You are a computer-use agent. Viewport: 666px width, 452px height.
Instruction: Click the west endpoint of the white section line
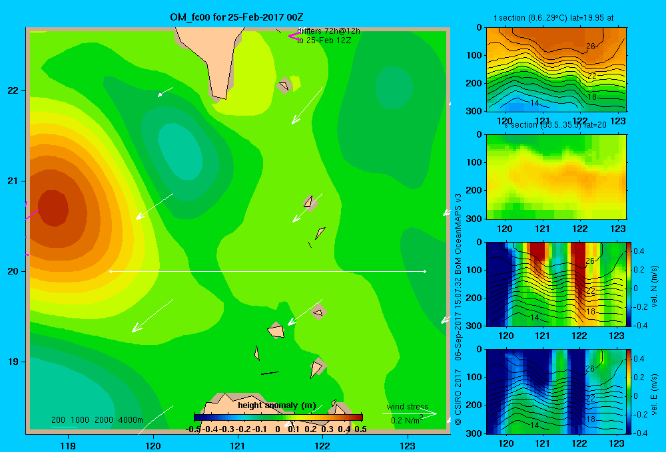point(111,271)
